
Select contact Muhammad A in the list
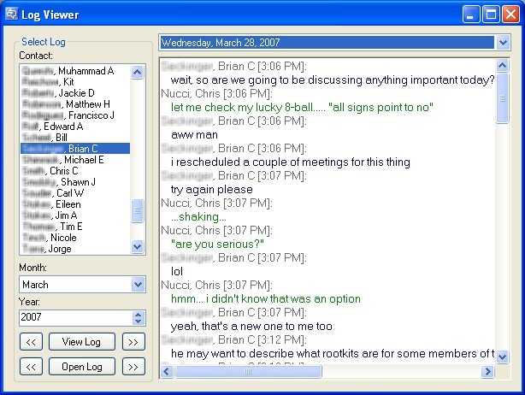pyautogui.click(x=75, y=71)
